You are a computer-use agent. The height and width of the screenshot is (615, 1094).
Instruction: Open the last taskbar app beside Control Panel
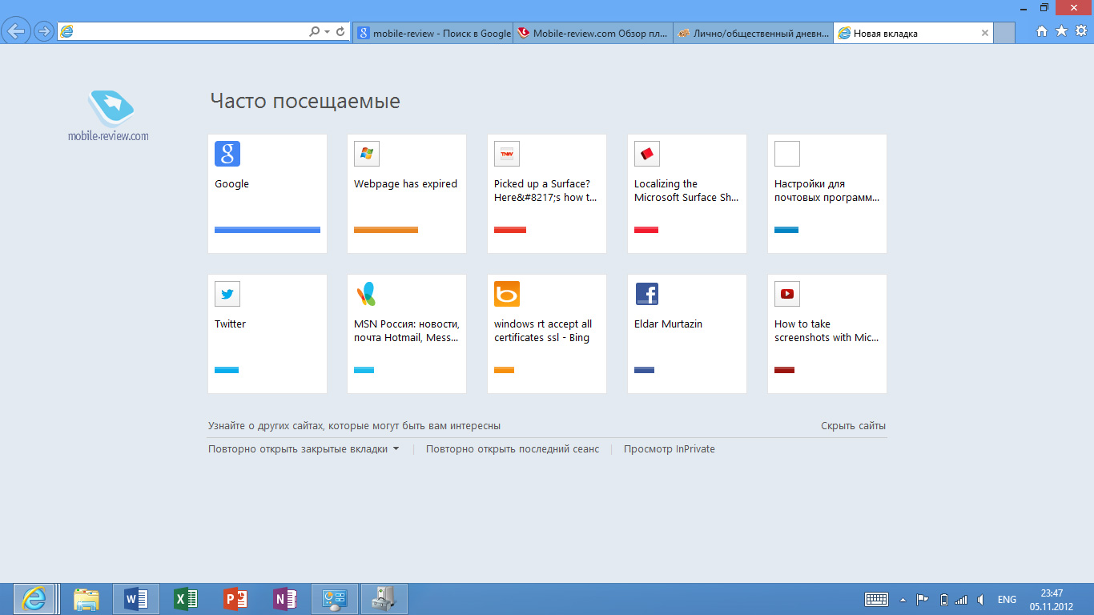[x=384, y=599]
